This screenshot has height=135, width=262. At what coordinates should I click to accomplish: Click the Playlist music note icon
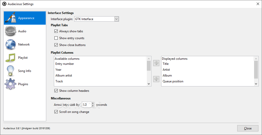click(10, 58)
